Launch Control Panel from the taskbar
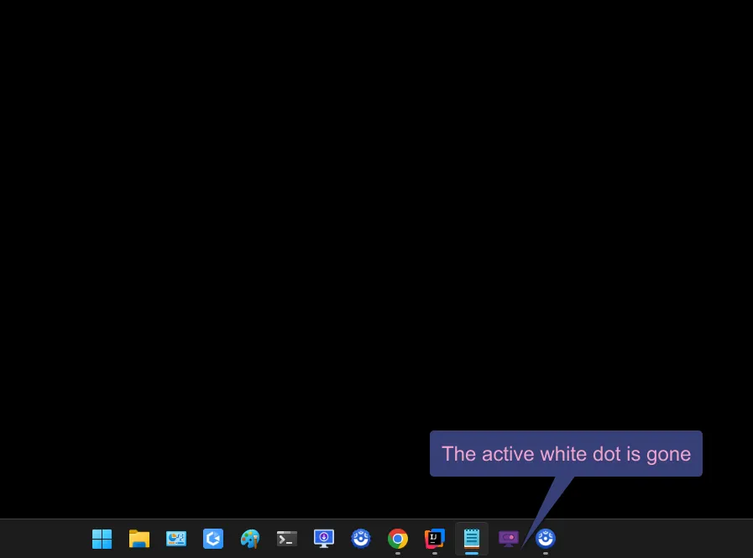The image size is (753, 558). click(176, 539)
